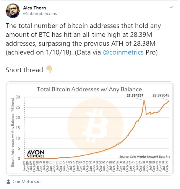The image size is (180, 189).
Task: Open the Total Bitcoin Addresses chart image
Action: tap(90, 129)
